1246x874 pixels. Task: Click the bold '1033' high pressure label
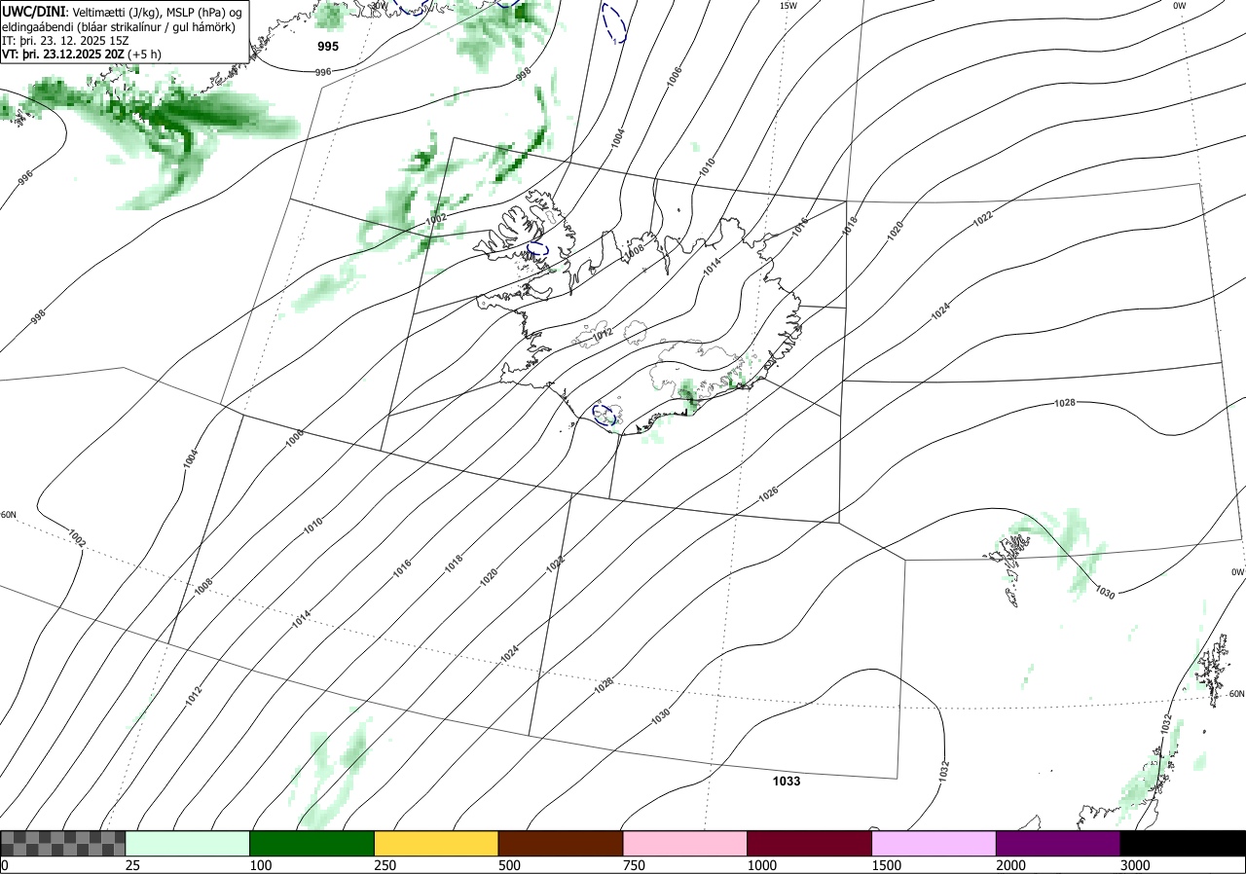[787, 781]
